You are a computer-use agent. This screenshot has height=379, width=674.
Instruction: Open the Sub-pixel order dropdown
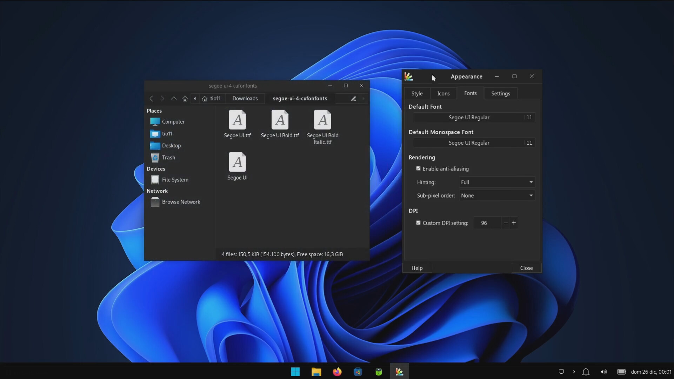point(496,195)
